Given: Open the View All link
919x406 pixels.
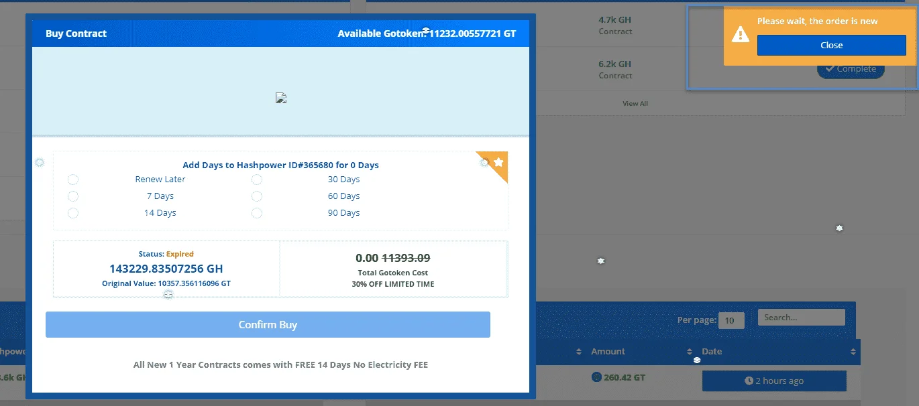Looking at the screenshot, I should tap(635, 104).
